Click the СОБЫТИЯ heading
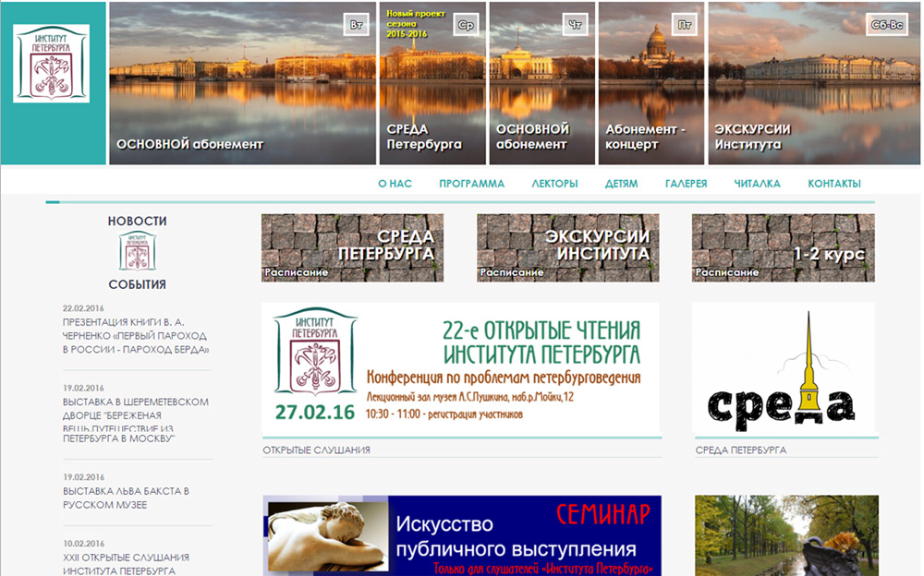The width and height of the screenshot is (924, 576). pos(138,284)
